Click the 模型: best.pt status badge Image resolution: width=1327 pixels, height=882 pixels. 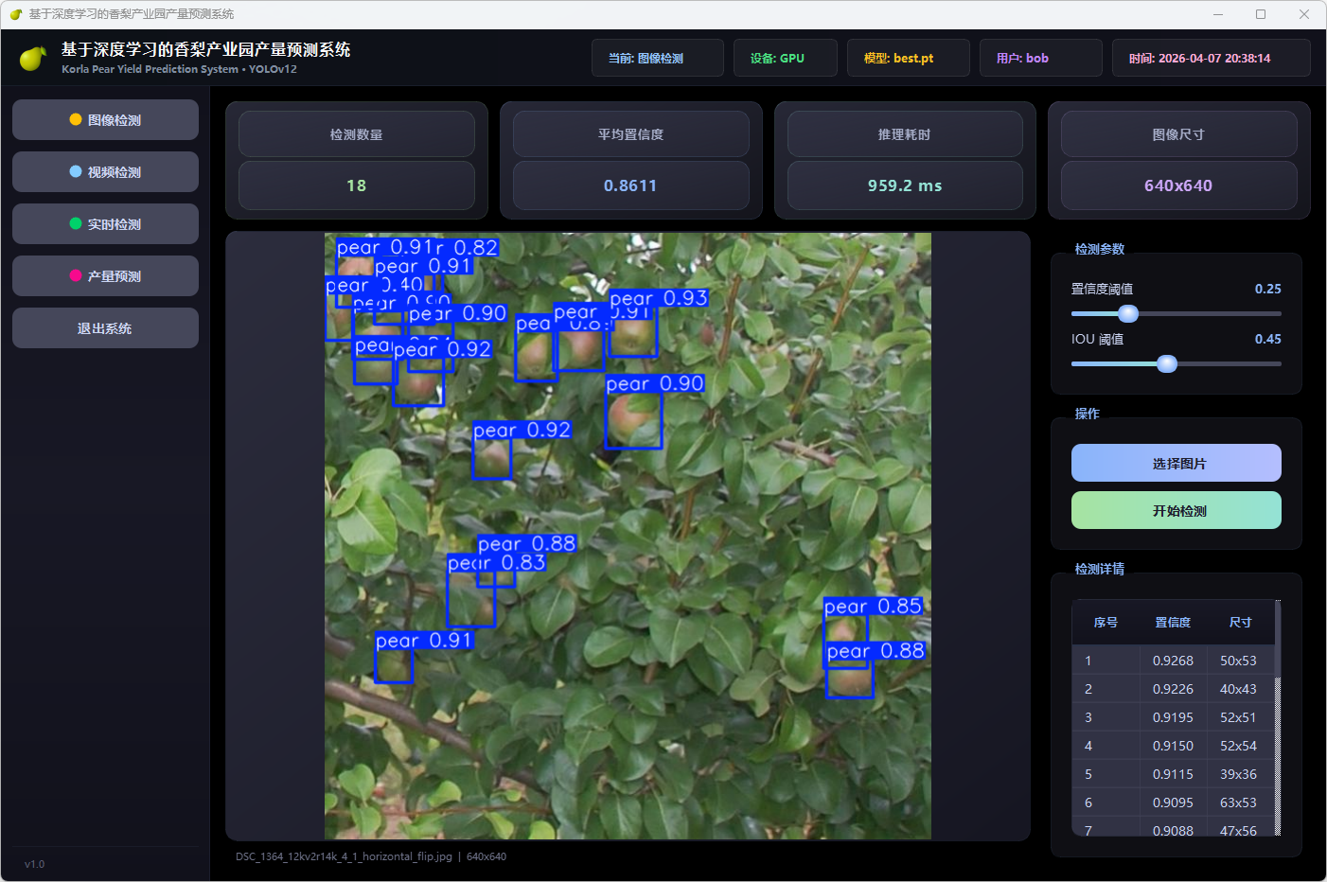pos(908,59)
